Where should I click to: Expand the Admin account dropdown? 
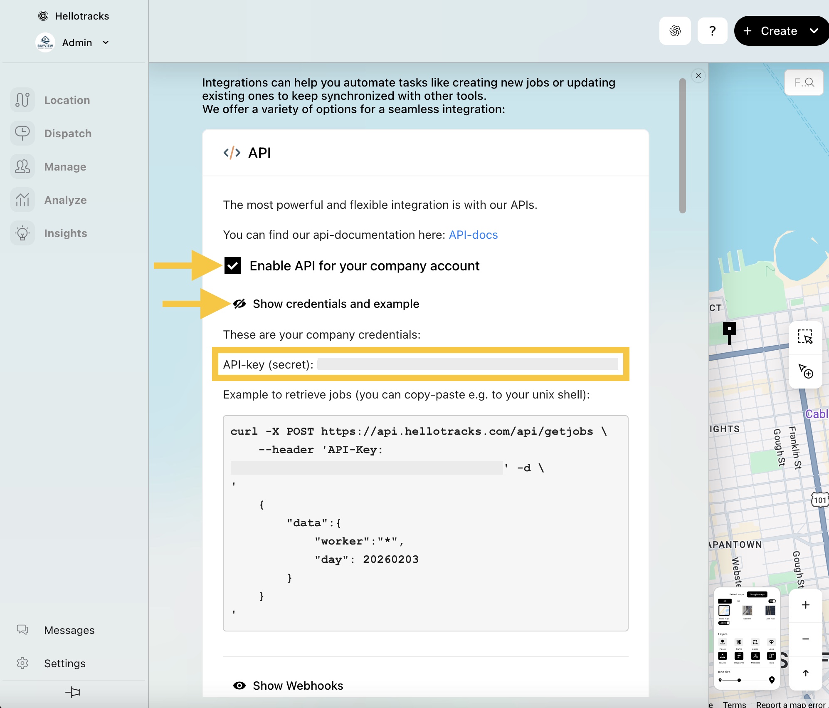click(x=106, y=42)
